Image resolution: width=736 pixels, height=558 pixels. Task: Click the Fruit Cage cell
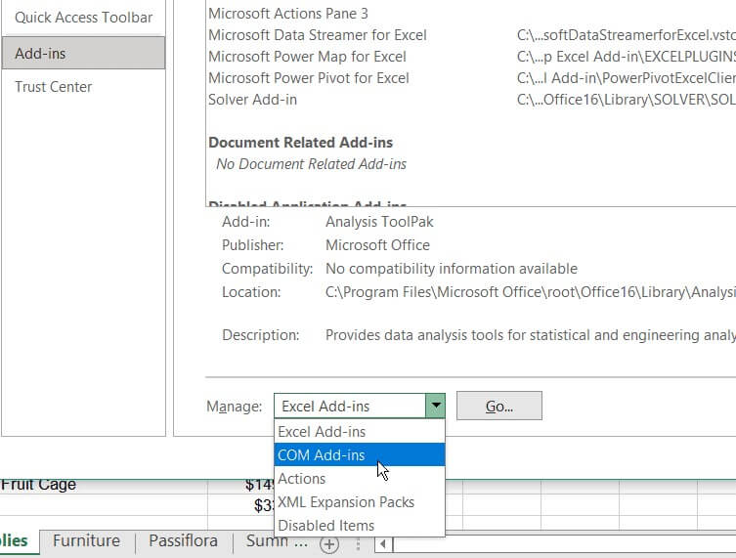pyautogui.click(x=104, y=486)
